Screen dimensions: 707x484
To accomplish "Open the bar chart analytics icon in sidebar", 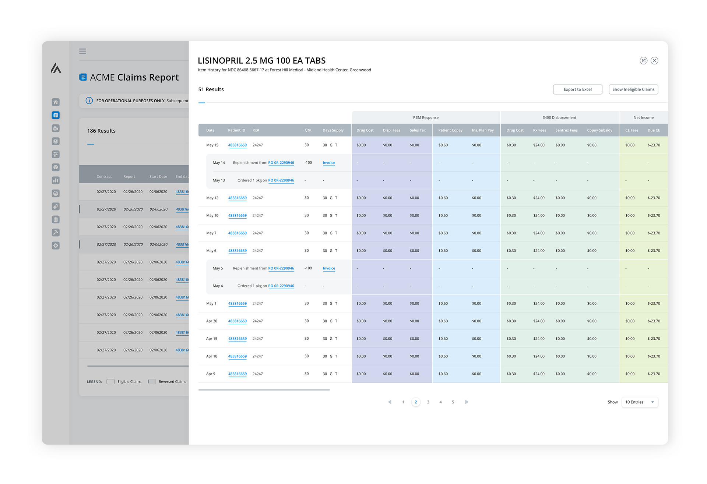I will 56,180.
